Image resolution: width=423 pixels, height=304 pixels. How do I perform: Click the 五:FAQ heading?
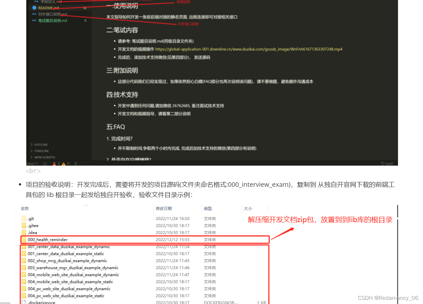pos(116,127)
